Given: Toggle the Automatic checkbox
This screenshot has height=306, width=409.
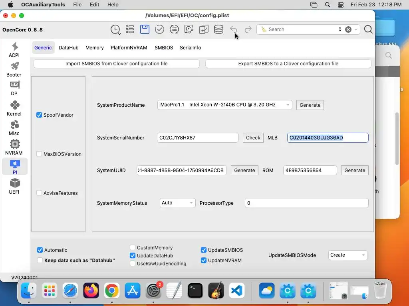Looking at the screenshot, I should click(x=40, y=250).
